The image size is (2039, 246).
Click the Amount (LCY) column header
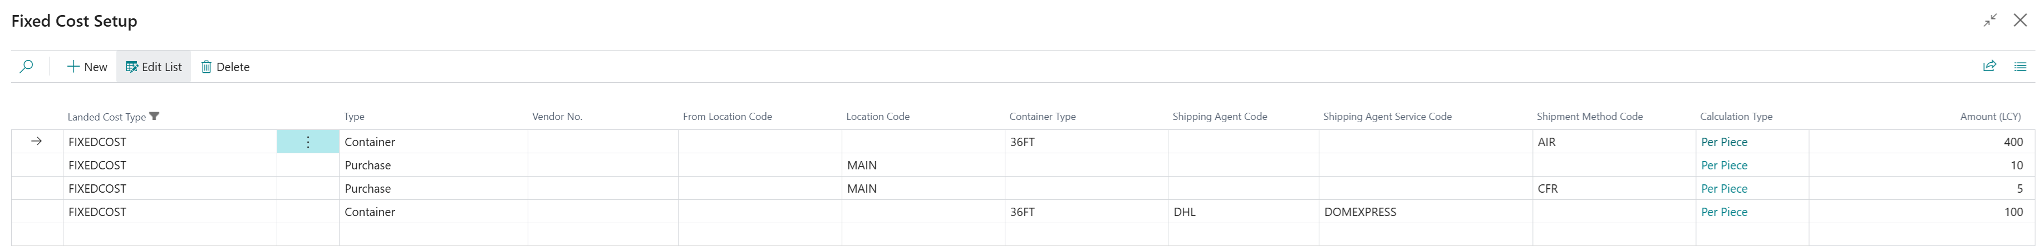pyautogui.click(x=1990, y=117)
